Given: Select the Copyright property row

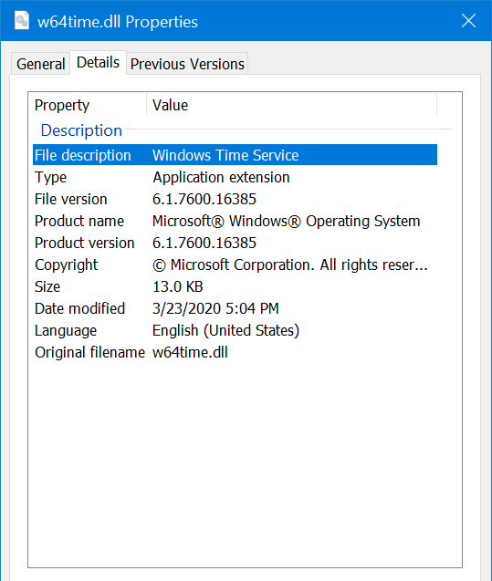Looking at the screenshot, I should (236, 265).
